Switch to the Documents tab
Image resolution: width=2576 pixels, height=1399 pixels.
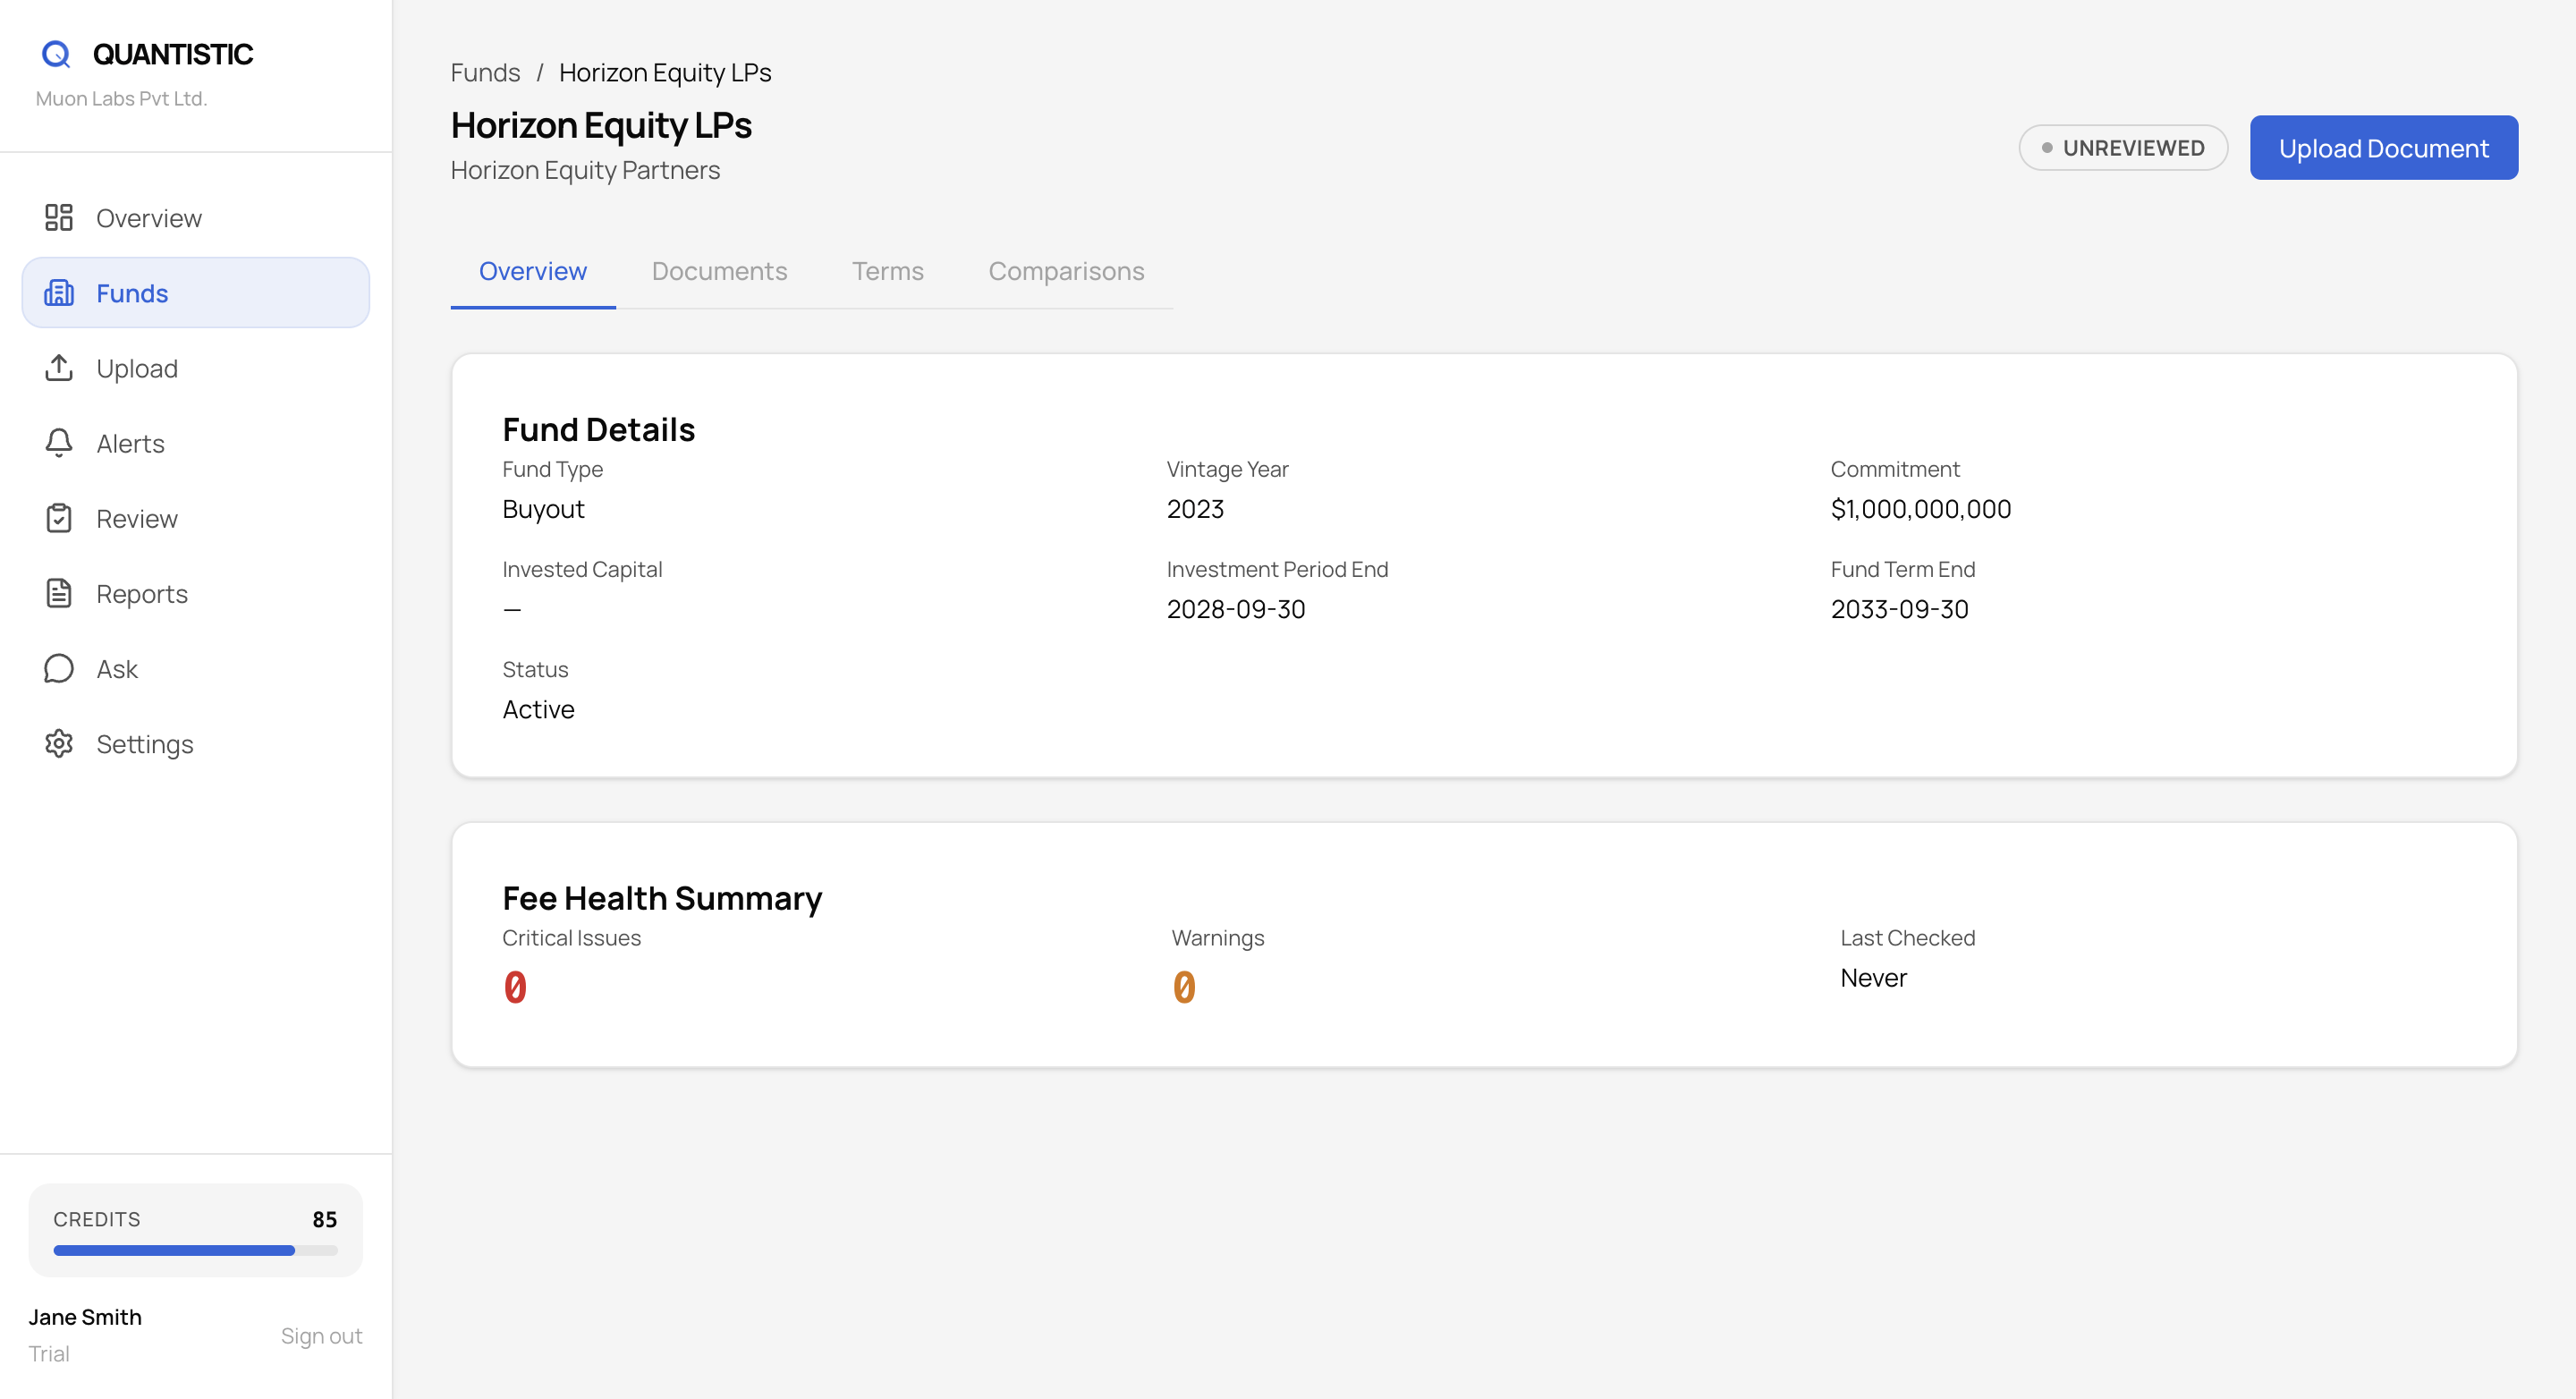pyautogui.click(x=719, y=271)
